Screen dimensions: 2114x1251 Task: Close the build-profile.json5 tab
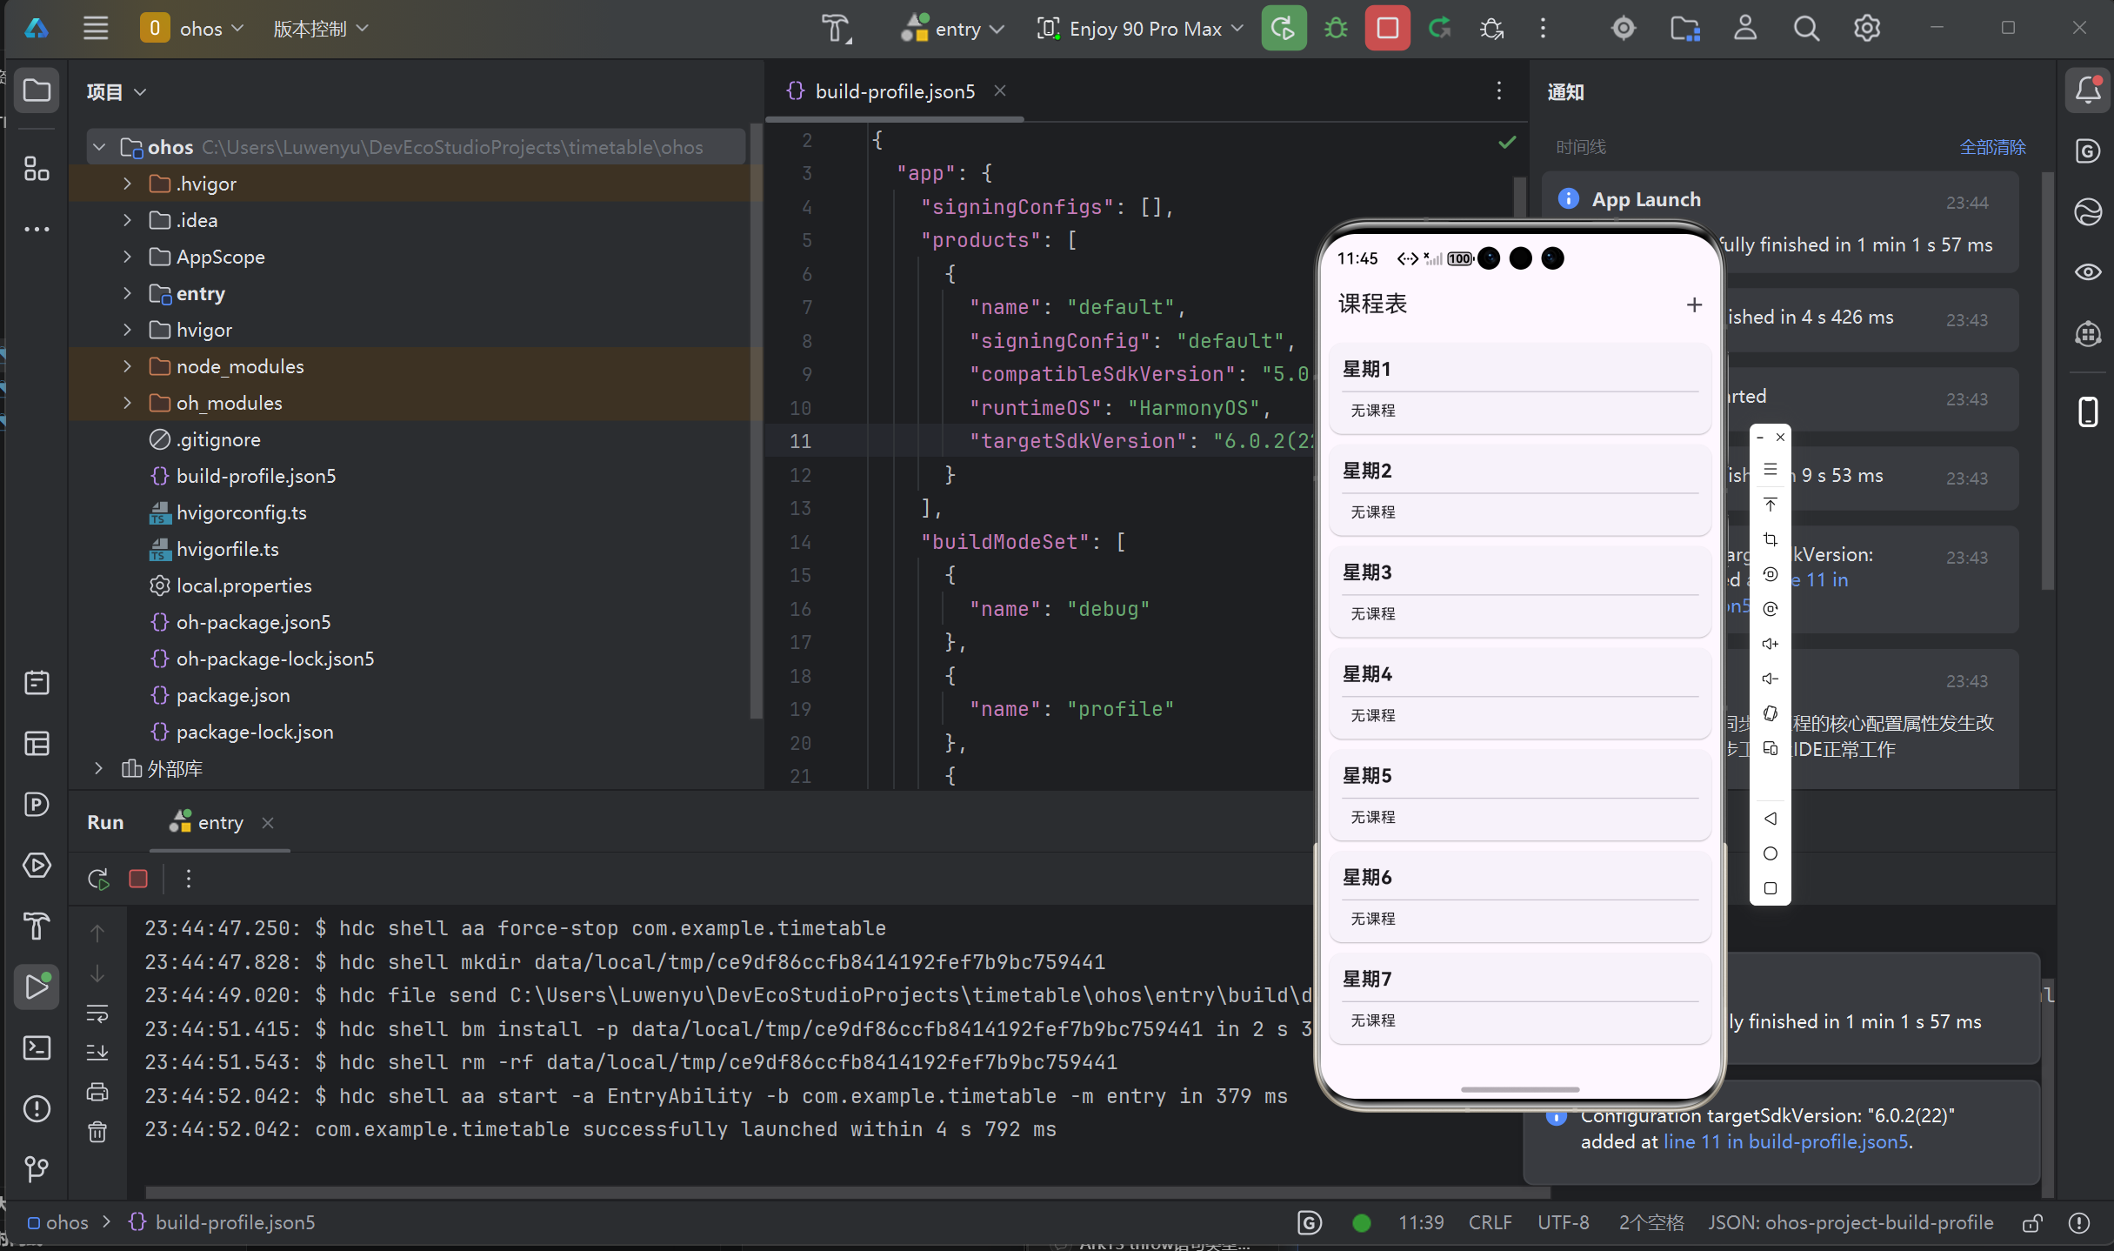(1000, 90)
